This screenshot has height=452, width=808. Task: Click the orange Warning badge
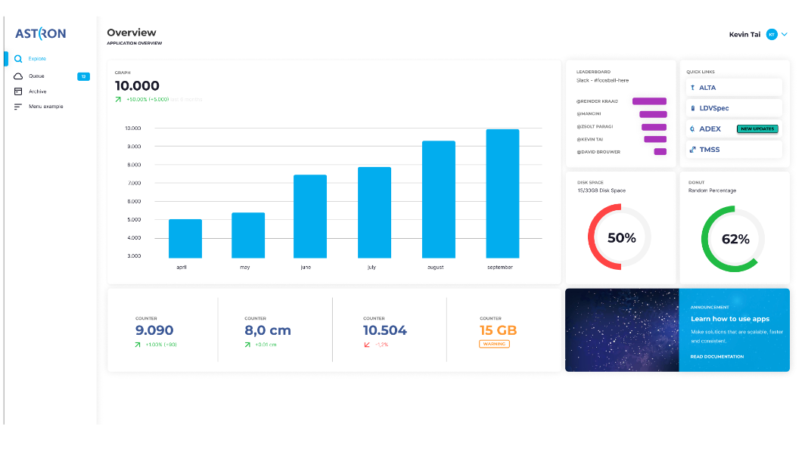click(494, 344)
